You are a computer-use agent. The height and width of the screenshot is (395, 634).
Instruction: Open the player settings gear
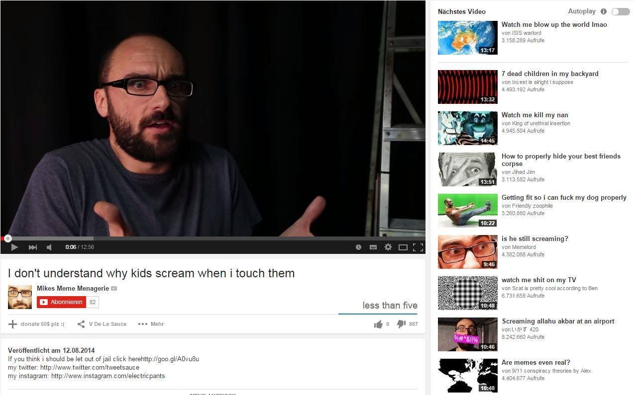(388, 247)
